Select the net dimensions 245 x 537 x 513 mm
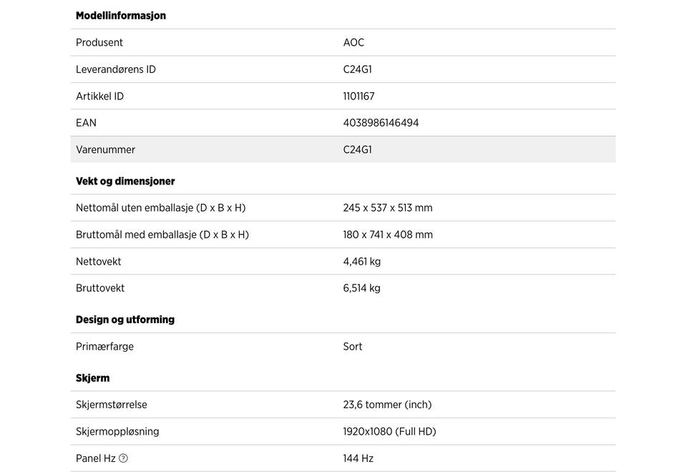This screenshot has width=687, height=474. click(387, 208)
